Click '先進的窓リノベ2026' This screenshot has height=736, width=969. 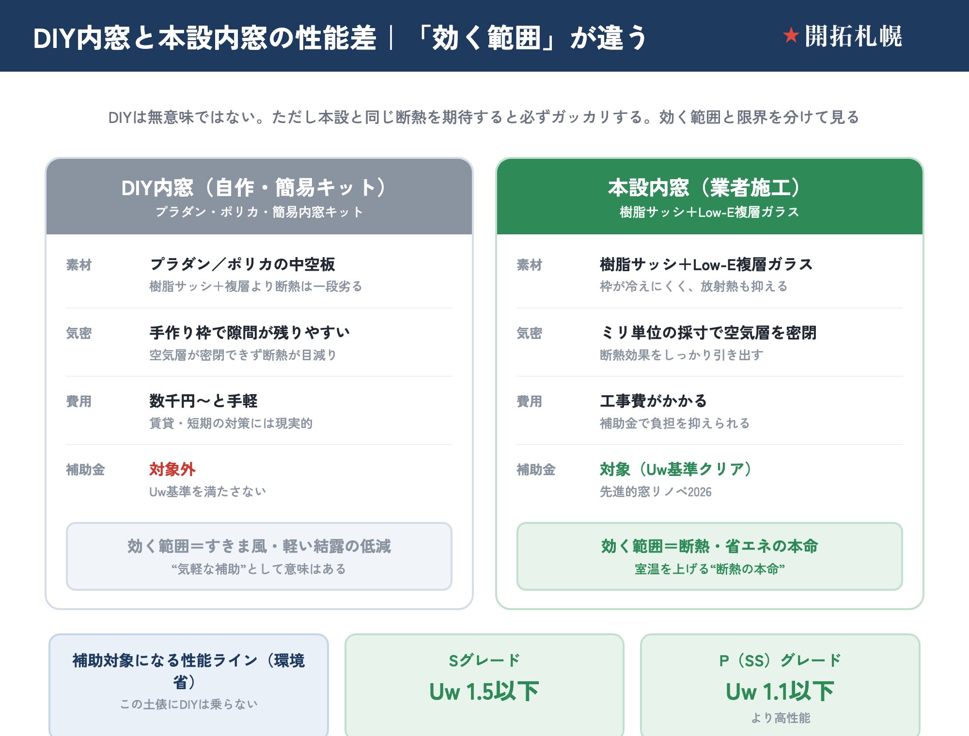[x=656, y=492]
